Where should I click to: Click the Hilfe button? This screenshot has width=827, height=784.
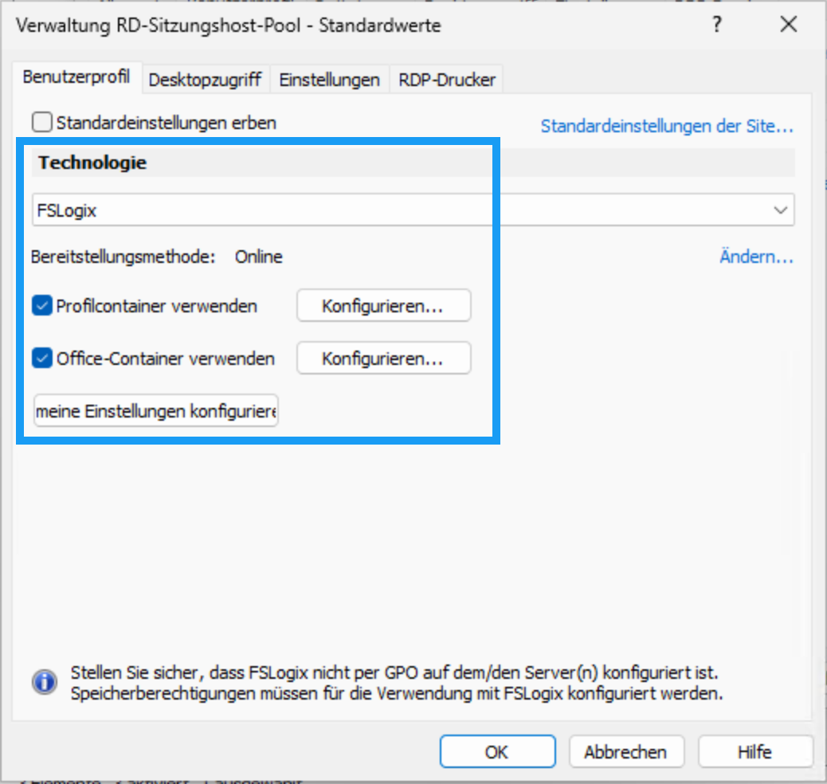coord(754,751)
